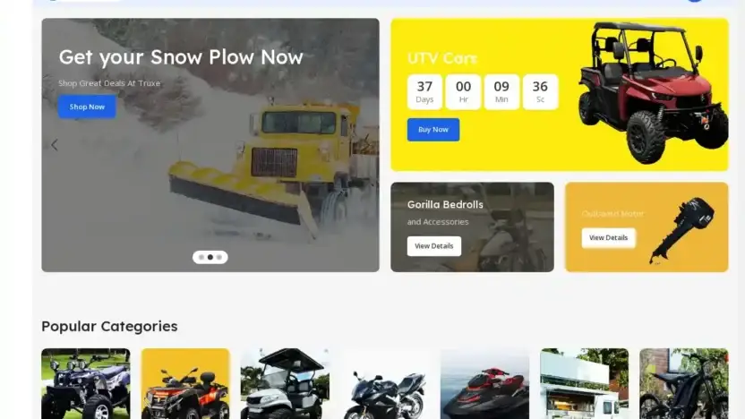Click the red UTV vehicle image
Viewport: 745px width, 419px height.
pyautogui.click(x=653, y=92)
